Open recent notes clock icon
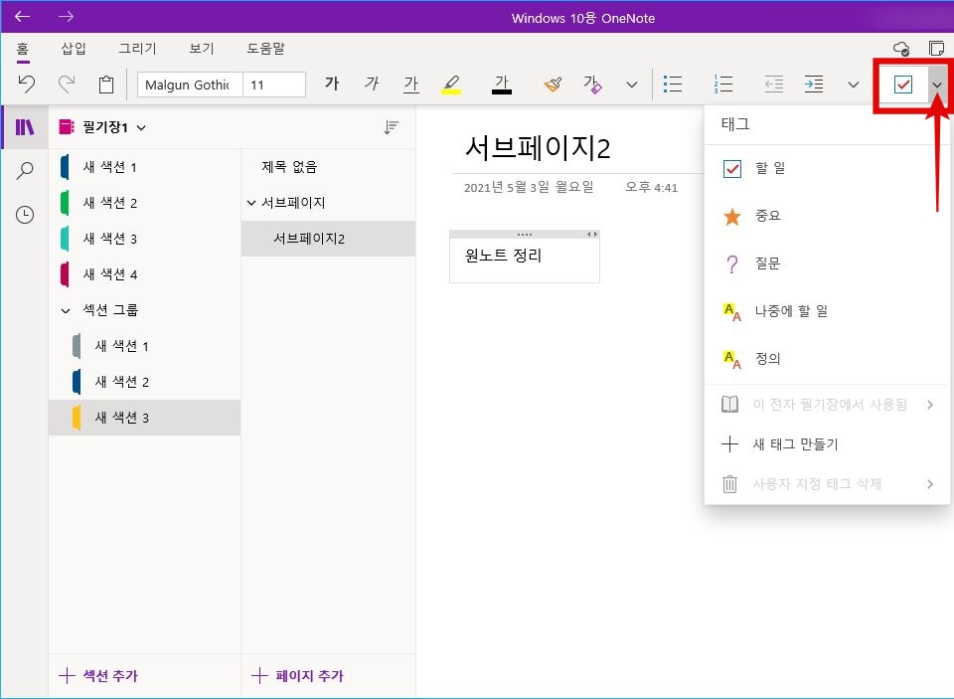Image resolution: width=954 pixels, height=699 pixels. coord(25,215)
